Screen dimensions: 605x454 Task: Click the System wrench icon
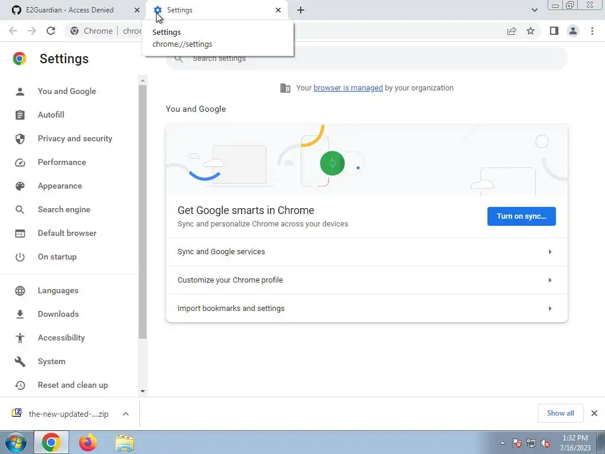pos(20,362)
